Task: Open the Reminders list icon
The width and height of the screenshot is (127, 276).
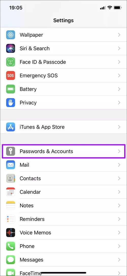Action: click(10, 219)
